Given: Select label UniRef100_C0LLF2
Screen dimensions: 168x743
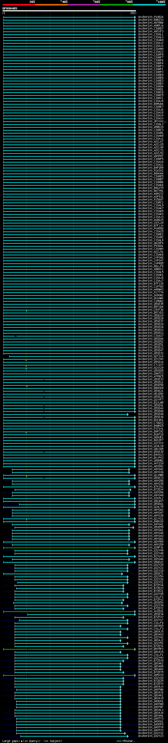Looking at the screenshot, I should [151, 597].
